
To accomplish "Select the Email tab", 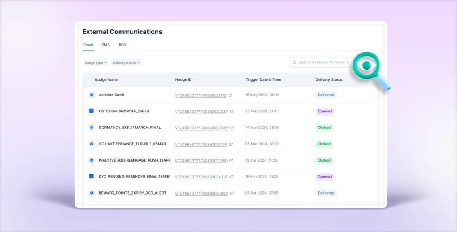I will pos(88,45).
